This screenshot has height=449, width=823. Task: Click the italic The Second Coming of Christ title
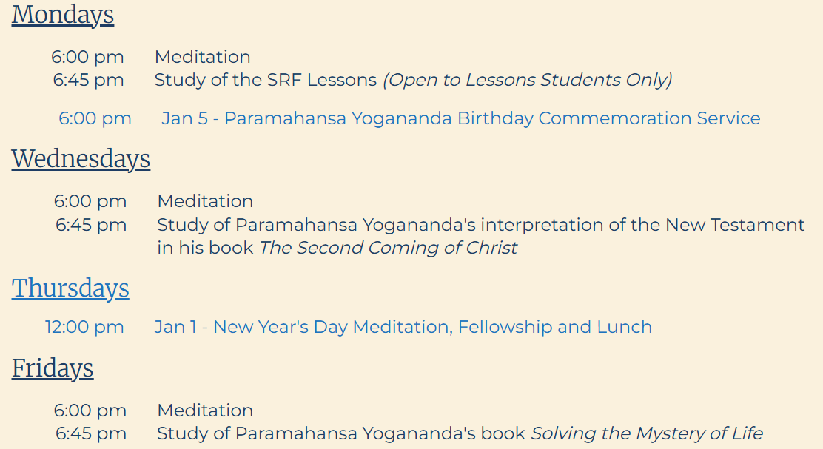388,248
